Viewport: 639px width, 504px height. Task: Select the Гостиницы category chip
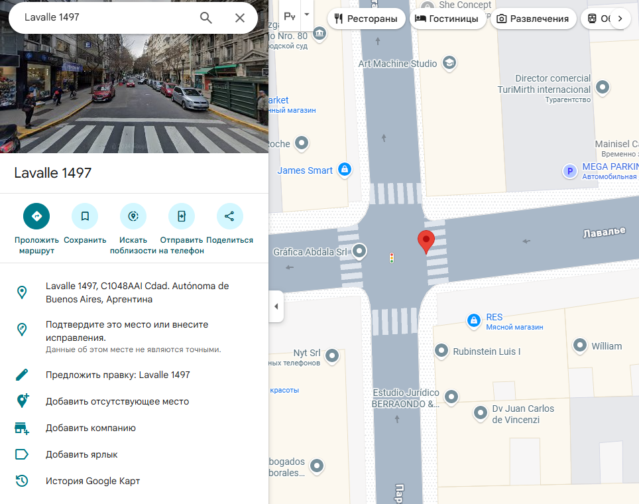click(x=446, y=19)
